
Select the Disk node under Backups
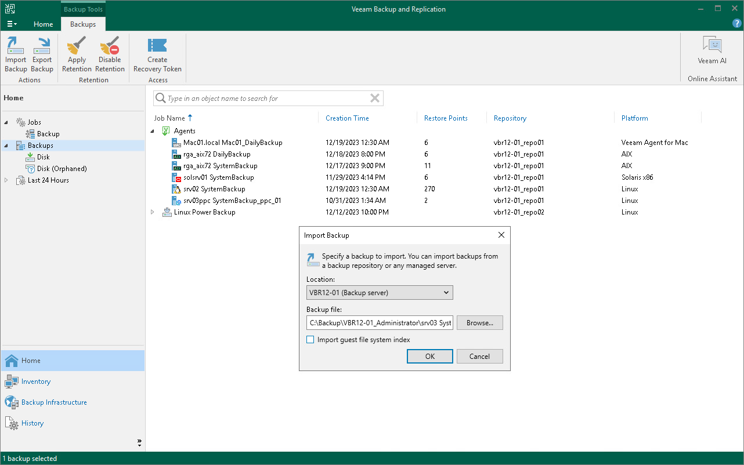pyautogui.click(x=43, y=157)
